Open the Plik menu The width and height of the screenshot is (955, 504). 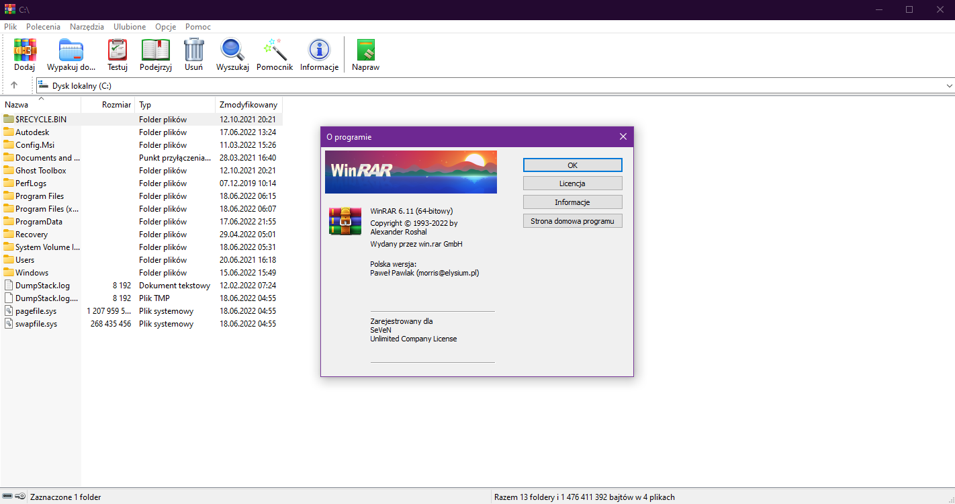pyautogui.click(x=11, y=27)
